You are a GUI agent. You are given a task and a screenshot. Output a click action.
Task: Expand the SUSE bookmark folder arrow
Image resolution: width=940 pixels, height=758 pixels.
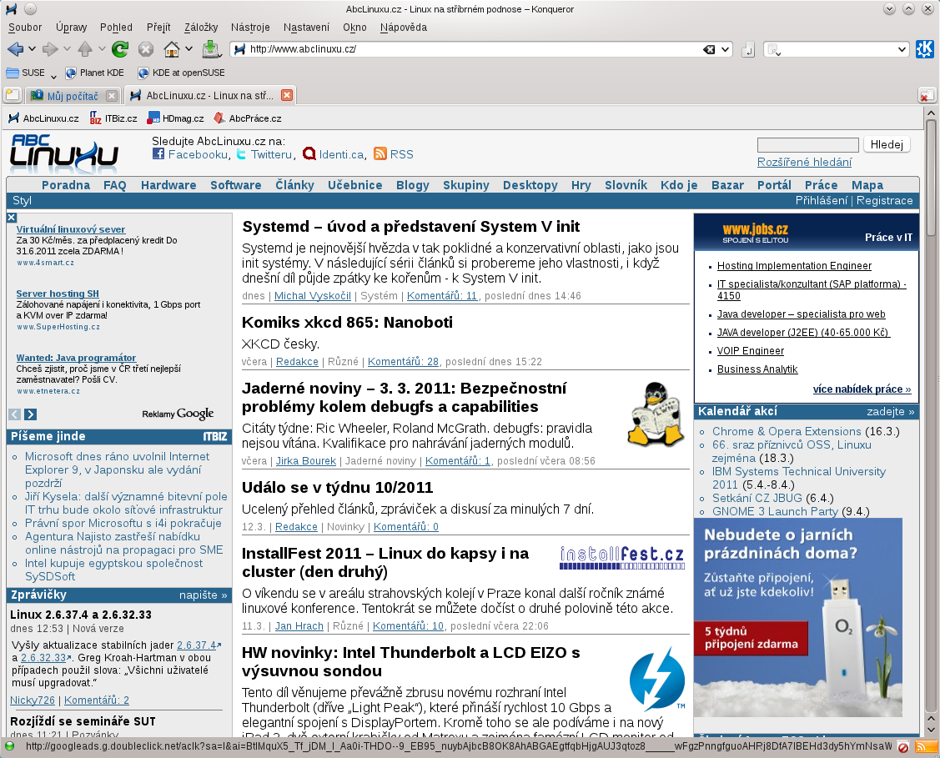tap(53, 76)
